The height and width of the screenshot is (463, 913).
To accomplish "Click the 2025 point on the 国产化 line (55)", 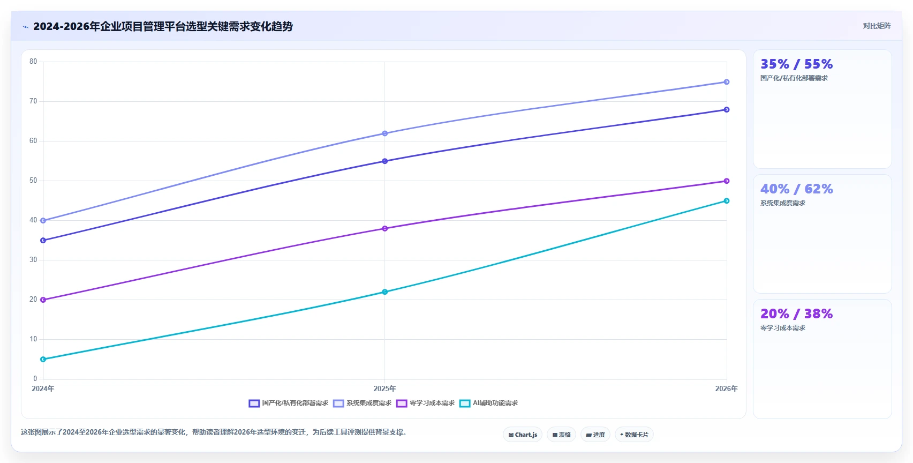I will tap(384, 161).
